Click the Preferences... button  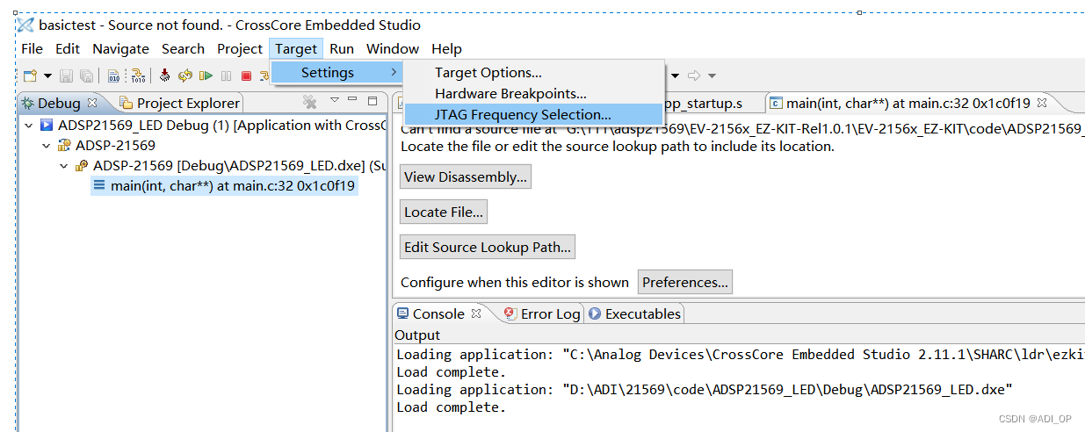click(685, 282)
